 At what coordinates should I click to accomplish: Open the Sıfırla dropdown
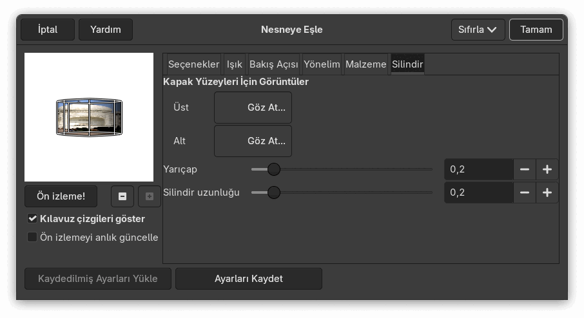[x=478, y=30]
